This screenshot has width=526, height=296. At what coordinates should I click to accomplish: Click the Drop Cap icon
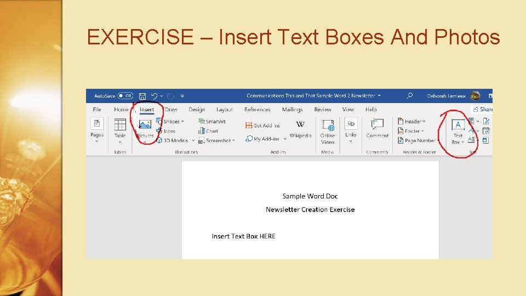click(471, 140)
